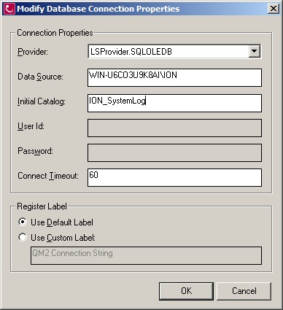Click the Initial Catalog text field
The width and height of the screenshot is (283, 310).
point(174,103)
